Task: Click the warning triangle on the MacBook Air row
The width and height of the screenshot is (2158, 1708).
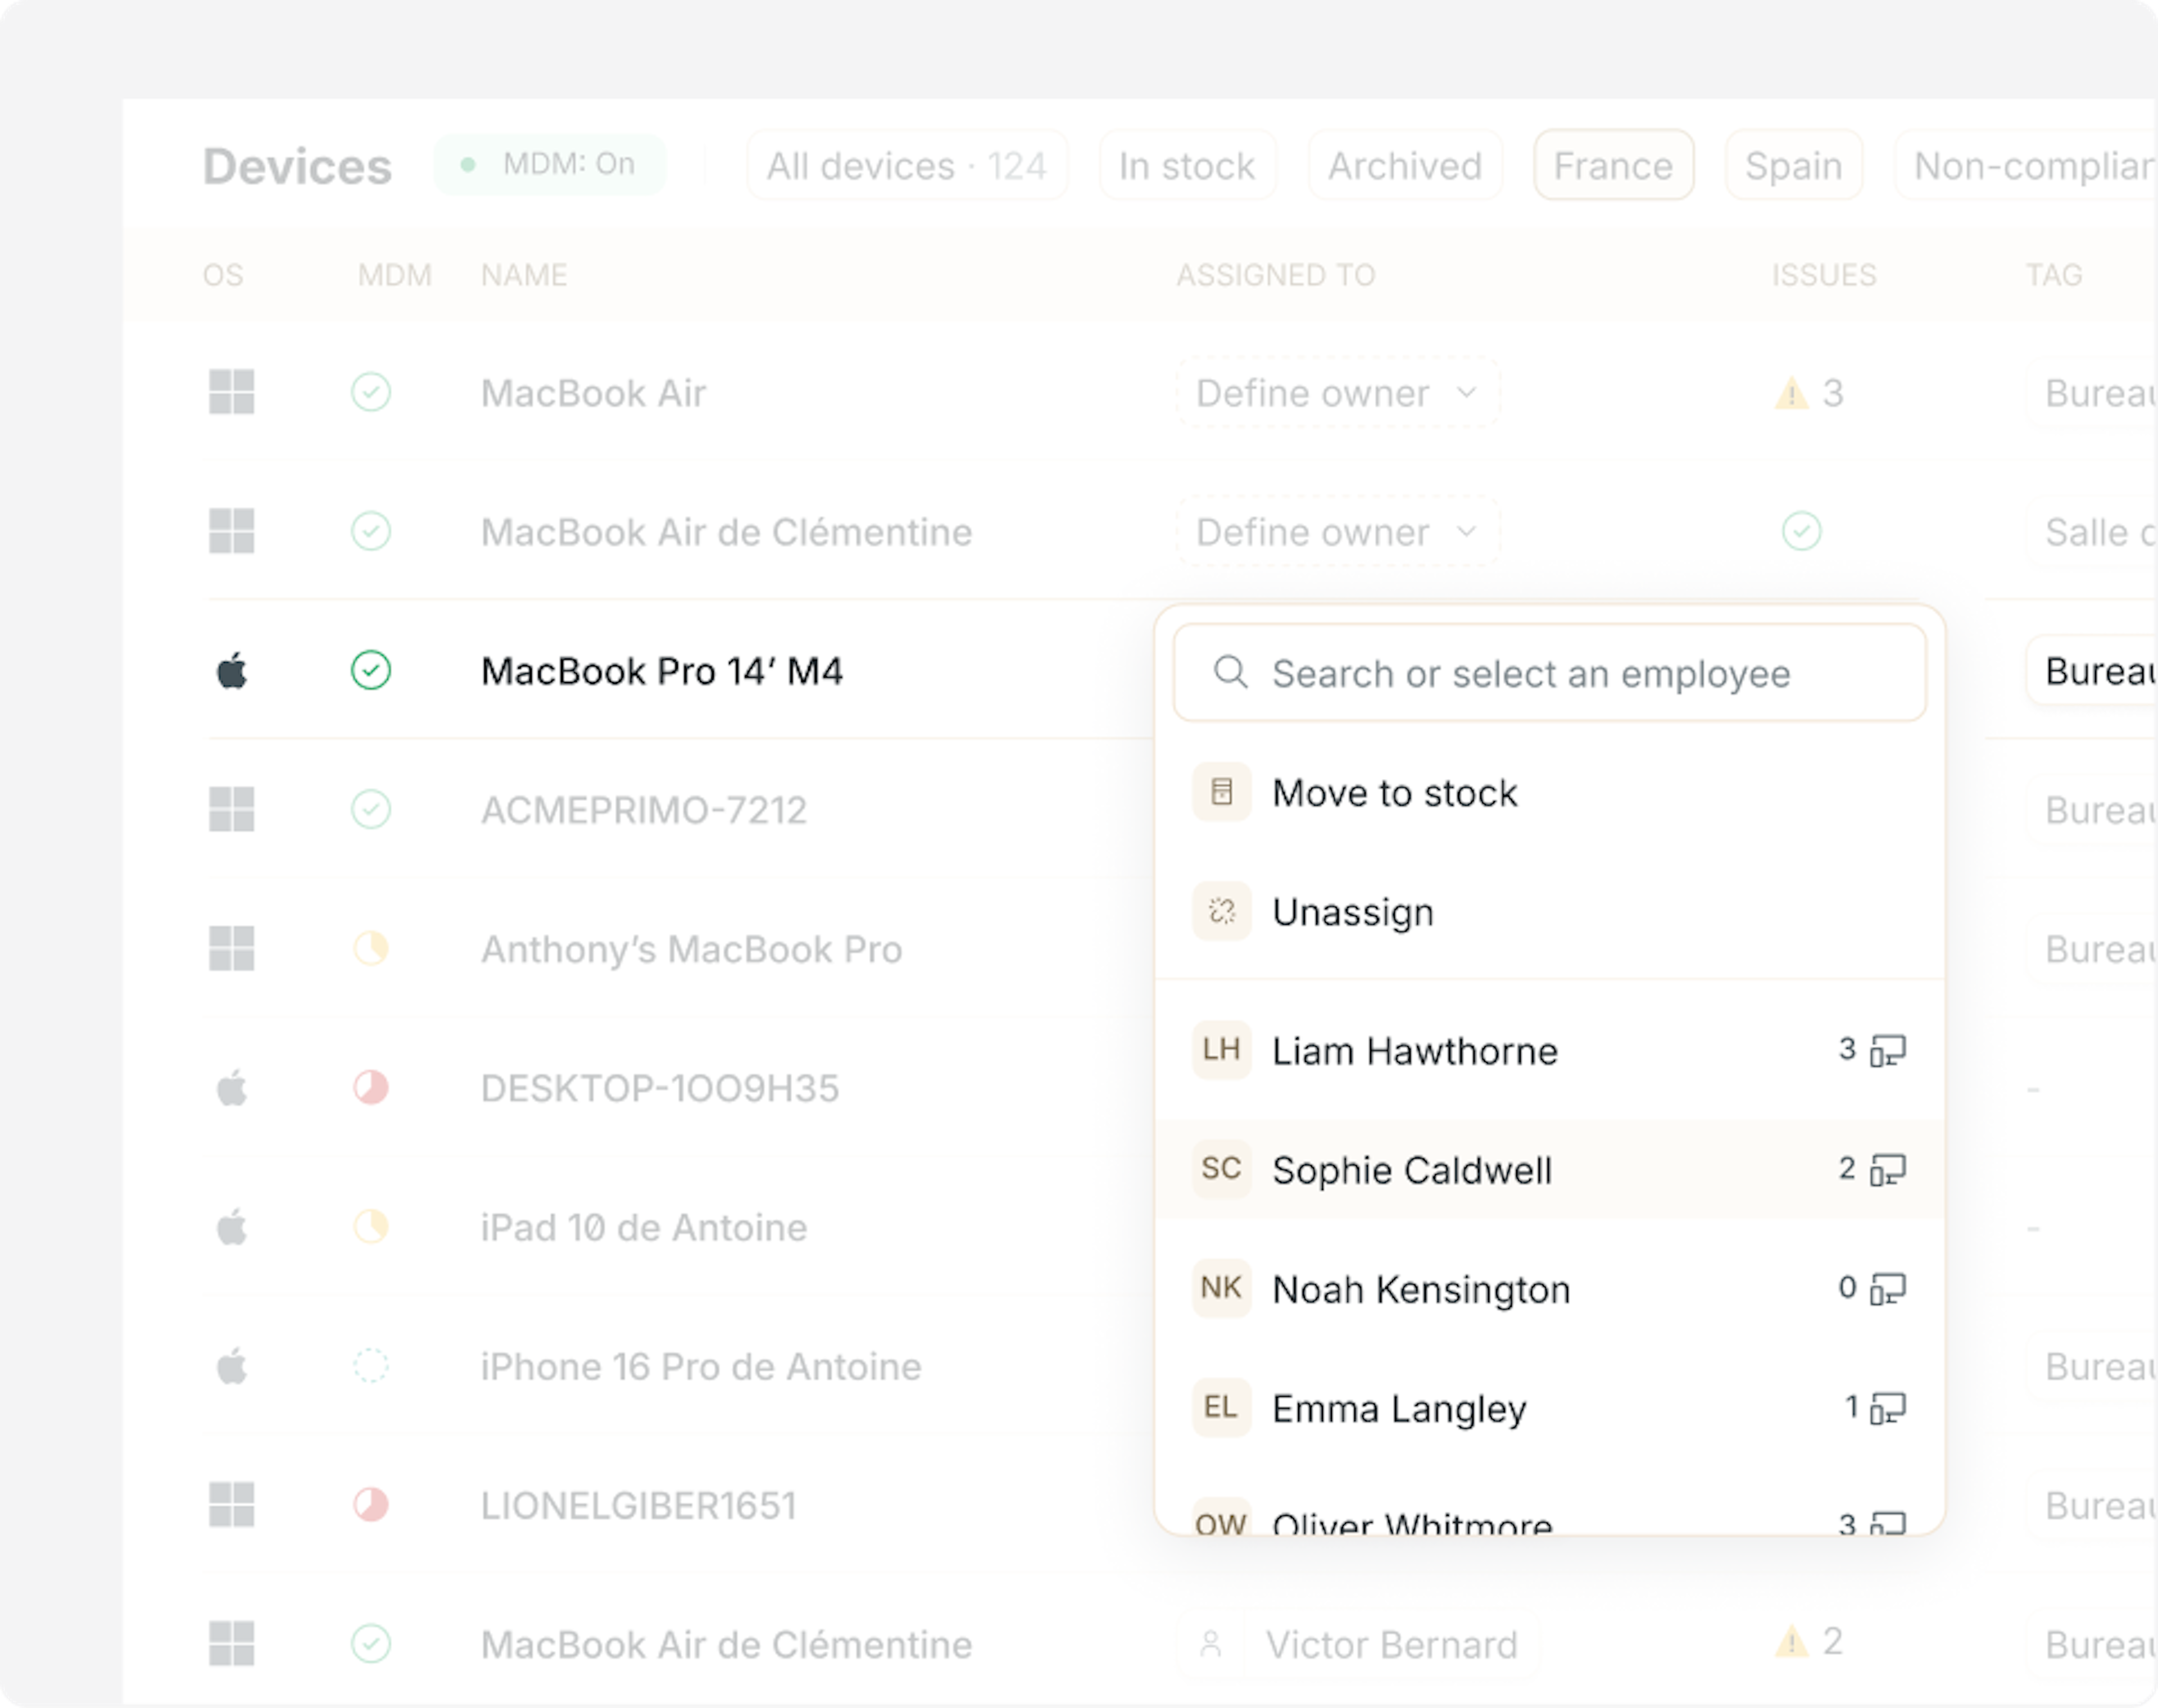Action: pos(1791,394)
